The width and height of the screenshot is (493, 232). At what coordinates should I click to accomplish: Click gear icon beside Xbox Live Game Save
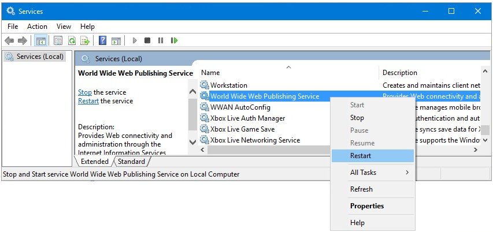pyautogui.click(x=205, y=129)
